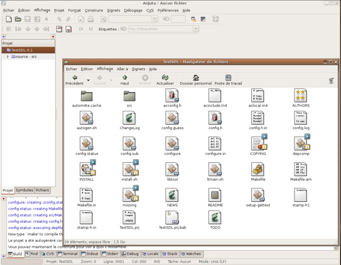The width and height of the screenshot is (341, 265).
Task: Click the Redo arrow in Anjuta toolbar
Action: click(x=68, y=19)
